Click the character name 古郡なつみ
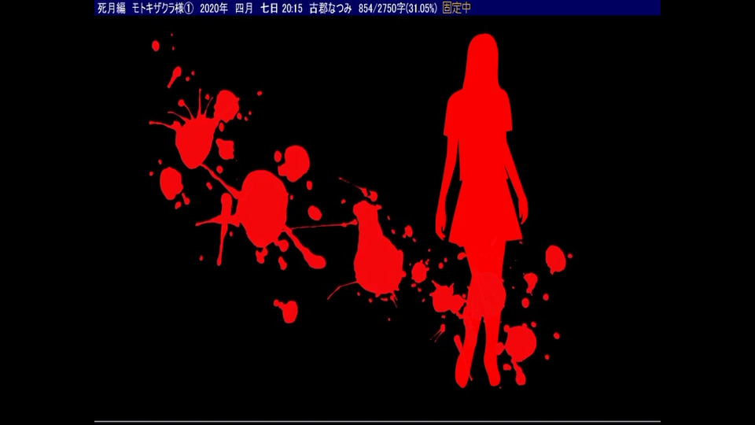This screenshot has height=425, width=755. coord(330,8)
